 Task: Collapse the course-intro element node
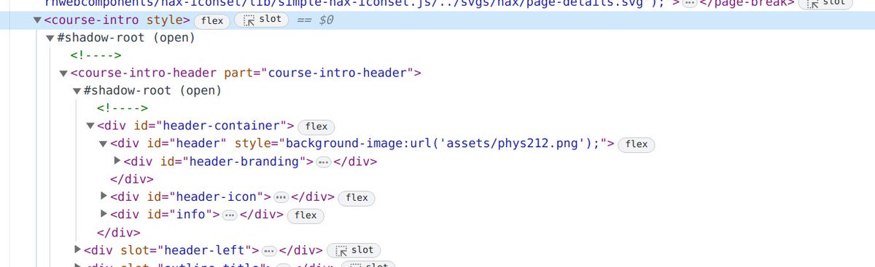(37, 20)
